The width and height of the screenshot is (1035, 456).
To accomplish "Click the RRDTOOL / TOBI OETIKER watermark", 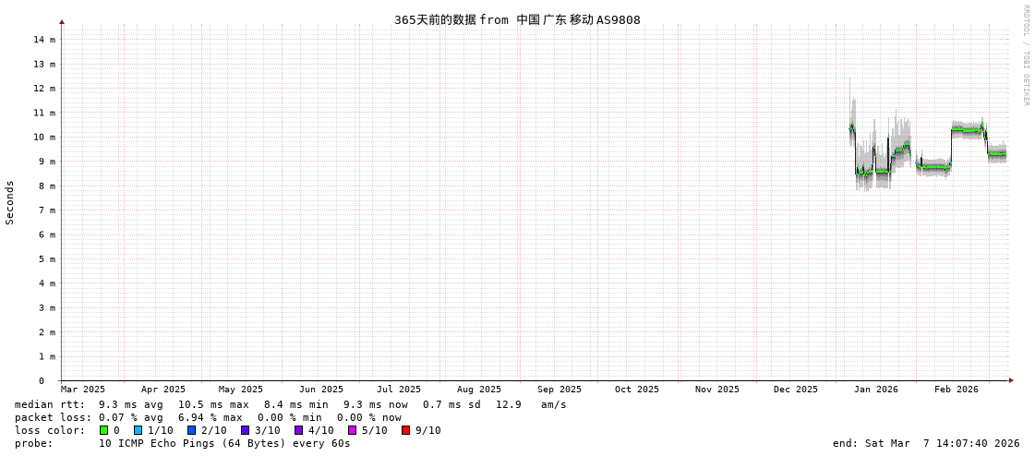I will (x=1025, y=55).
